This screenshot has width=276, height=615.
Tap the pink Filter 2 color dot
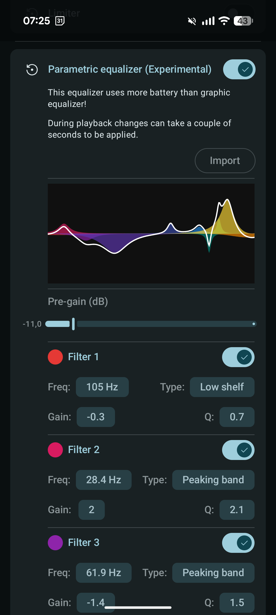tap(55, 450)
